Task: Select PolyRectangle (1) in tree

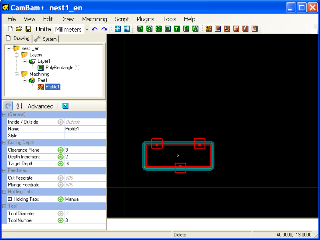Action: click(62, 68)
